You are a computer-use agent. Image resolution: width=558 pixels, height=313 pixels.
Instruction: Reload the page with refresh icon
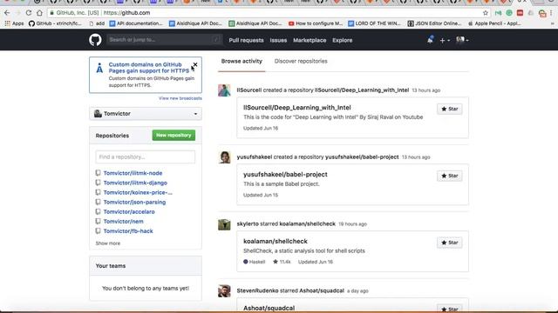click(29, 13)
